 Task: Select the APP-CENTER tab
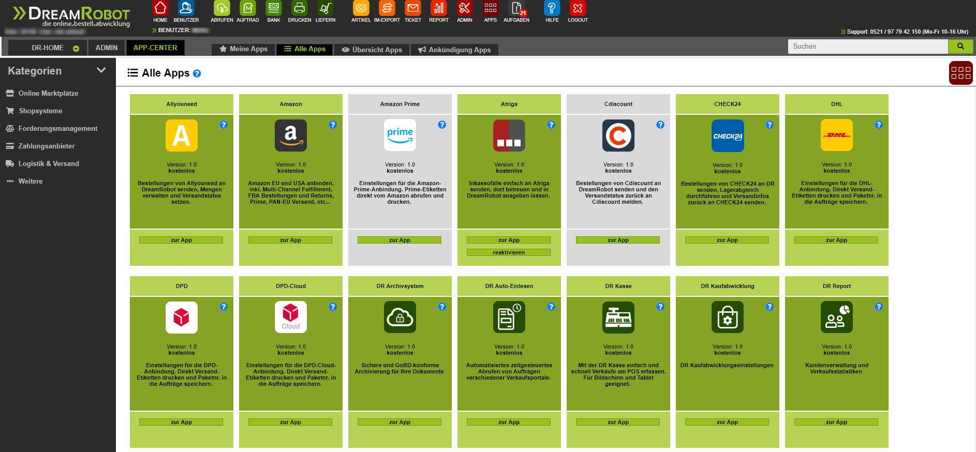point(155,48)
